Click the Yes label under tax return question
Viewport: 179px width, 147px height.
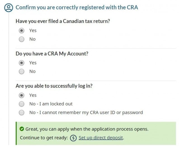[33, 30]
